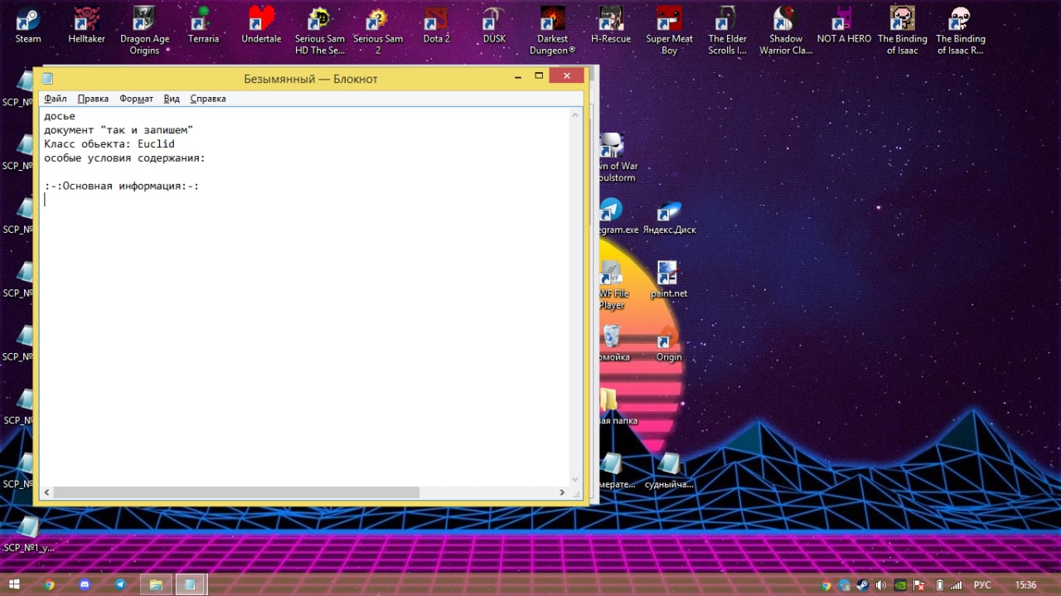Select the Darkest Dungeon desktop icon
1061x596 pixels.
pos(552,31)
